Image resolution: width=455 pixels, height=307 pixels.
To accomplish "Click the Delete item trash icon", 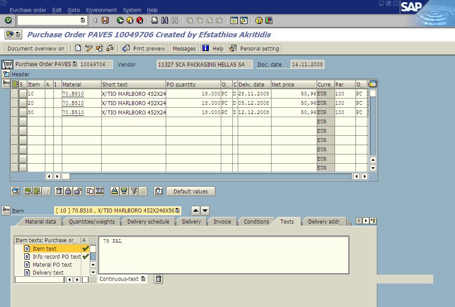I will coord(59,191).
